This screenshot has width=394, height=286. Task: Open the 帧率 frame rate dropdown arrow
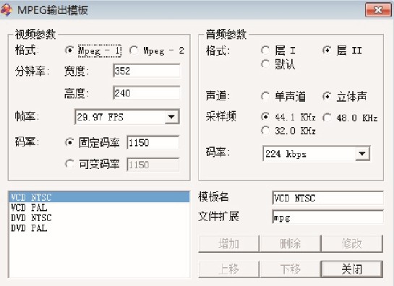coord(171,117)
